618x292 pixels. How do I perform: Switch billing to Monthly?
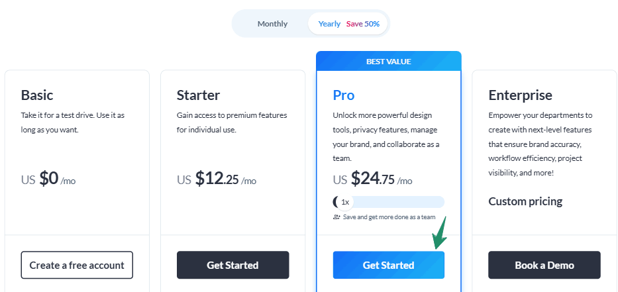tap(272, 24)
